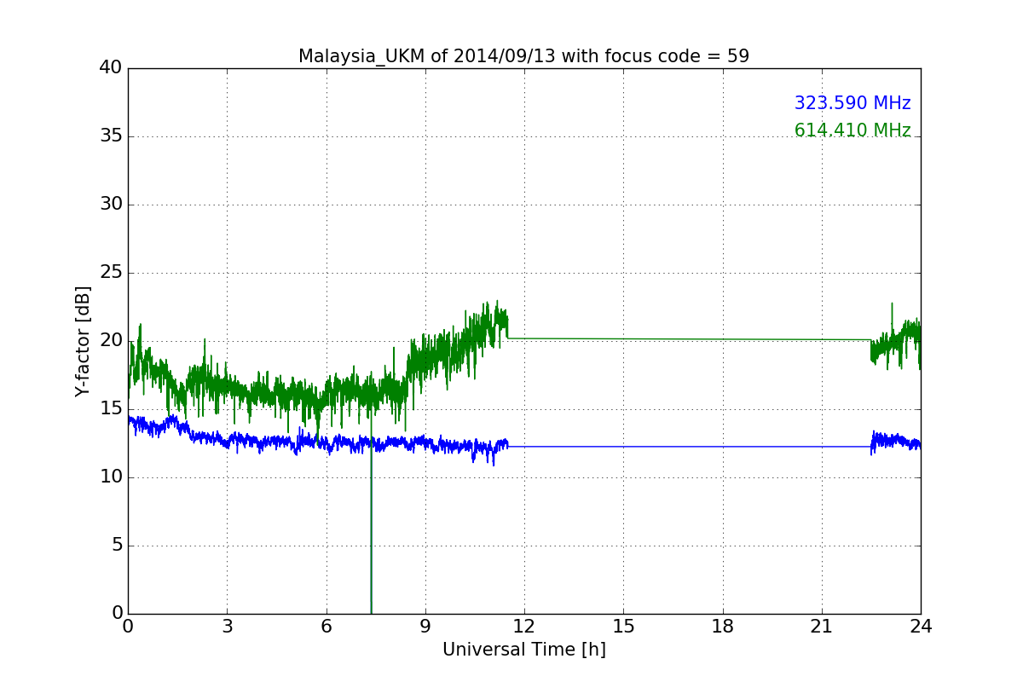Click the flat green line segment at 15 h
Viewport: 1023px width, 682px height.
[623, 338]
